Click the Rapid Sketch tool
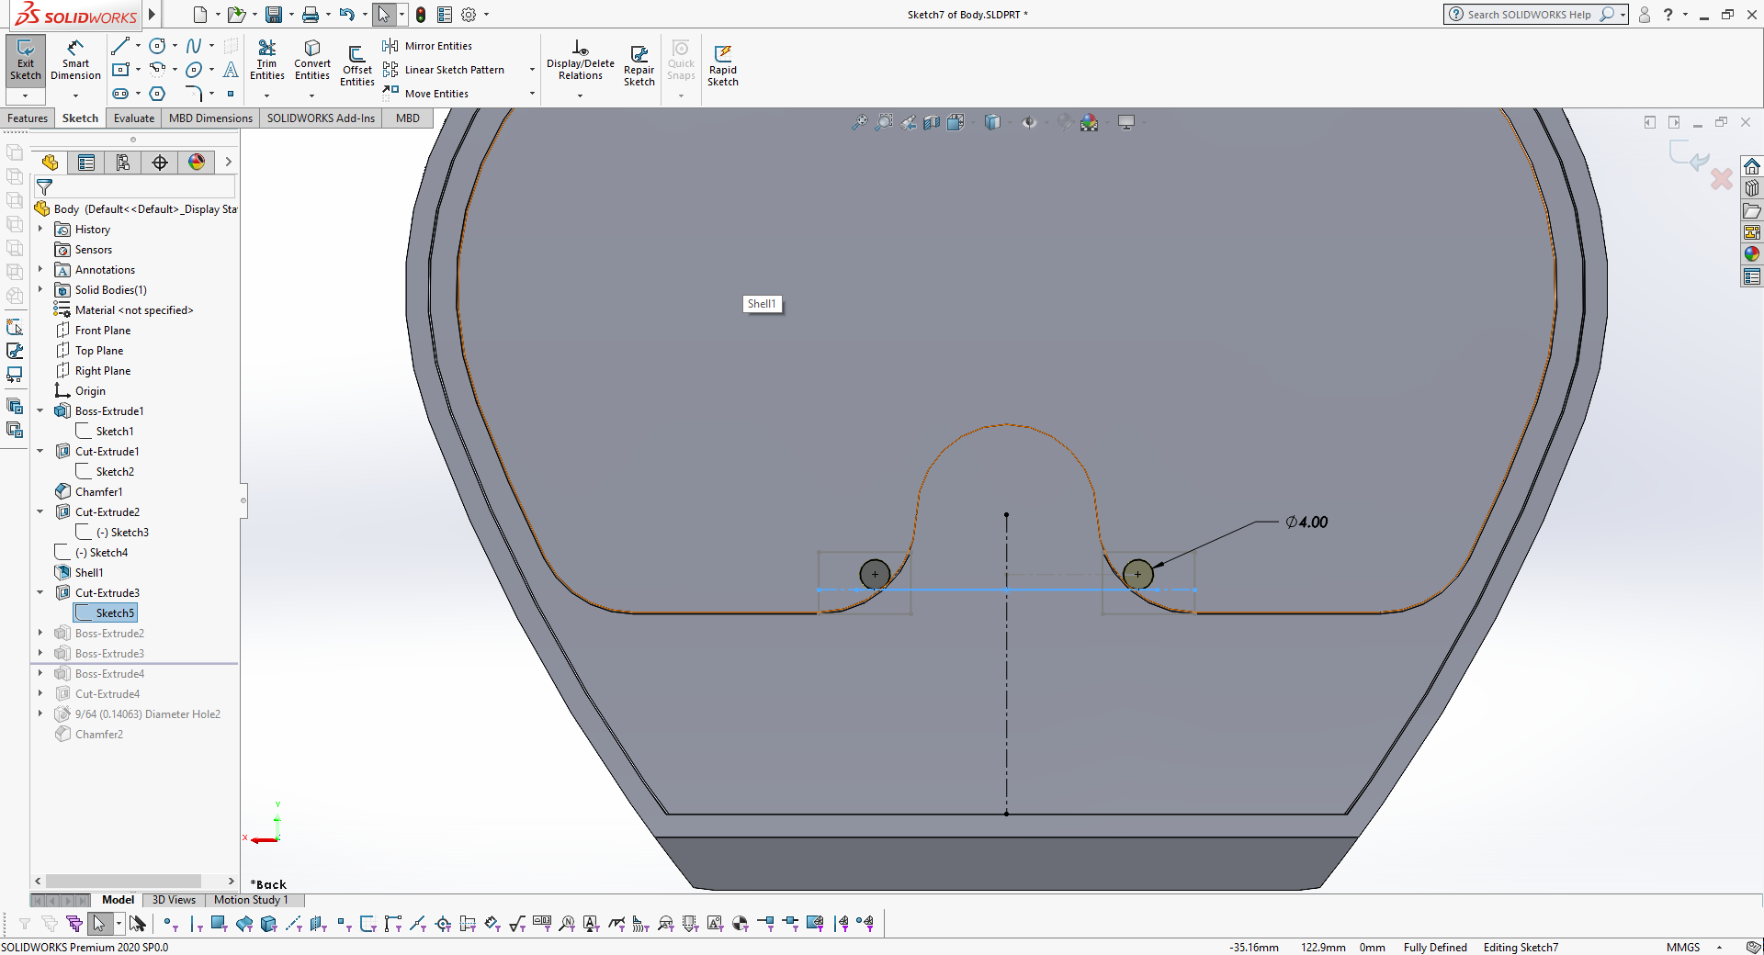The image size is (1764, 955). [722, 64]
